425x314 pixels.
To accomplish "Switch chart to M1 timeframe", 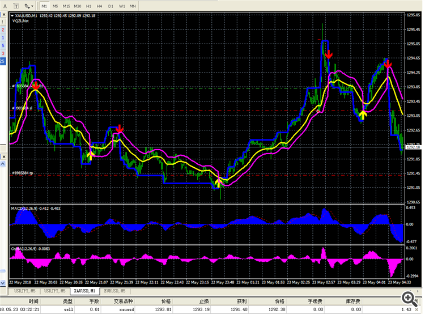I will pos(45,6).
